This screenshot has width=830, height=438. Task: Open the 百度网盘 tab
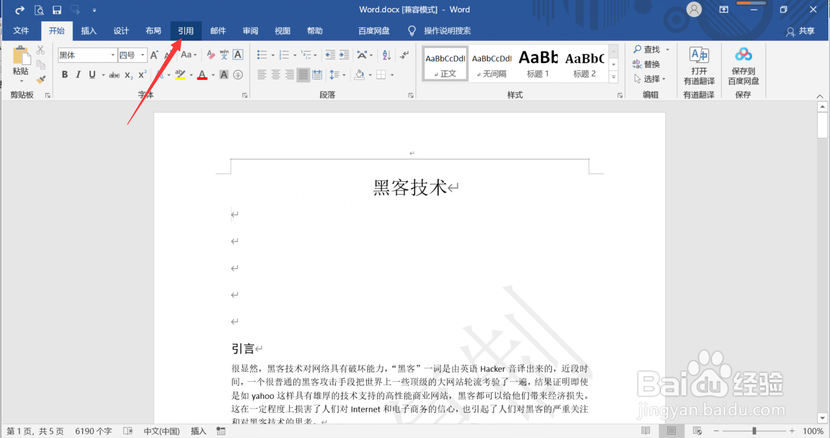[x=374, y=31]
